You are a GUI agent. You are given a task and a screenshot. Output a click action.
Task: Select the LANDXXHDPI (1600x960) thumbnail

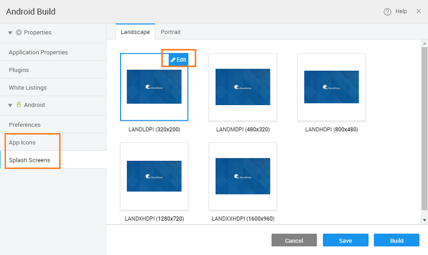point(243,176)
